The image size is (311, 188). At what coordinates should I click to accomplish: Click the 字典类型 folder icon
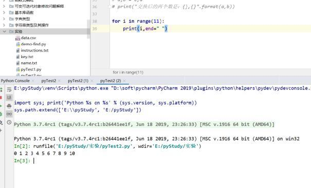11,19
